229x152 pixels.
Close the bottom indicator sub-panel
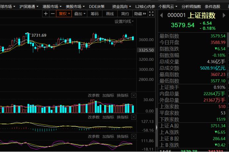pos(133,136)
